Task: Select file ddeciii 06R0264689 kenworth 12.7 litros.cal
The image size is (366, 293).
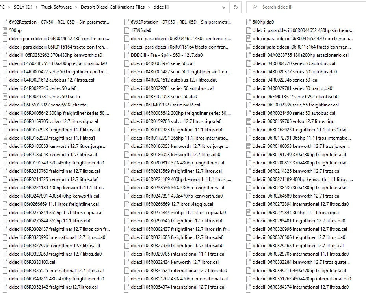Action: click(x=299, y=196)
